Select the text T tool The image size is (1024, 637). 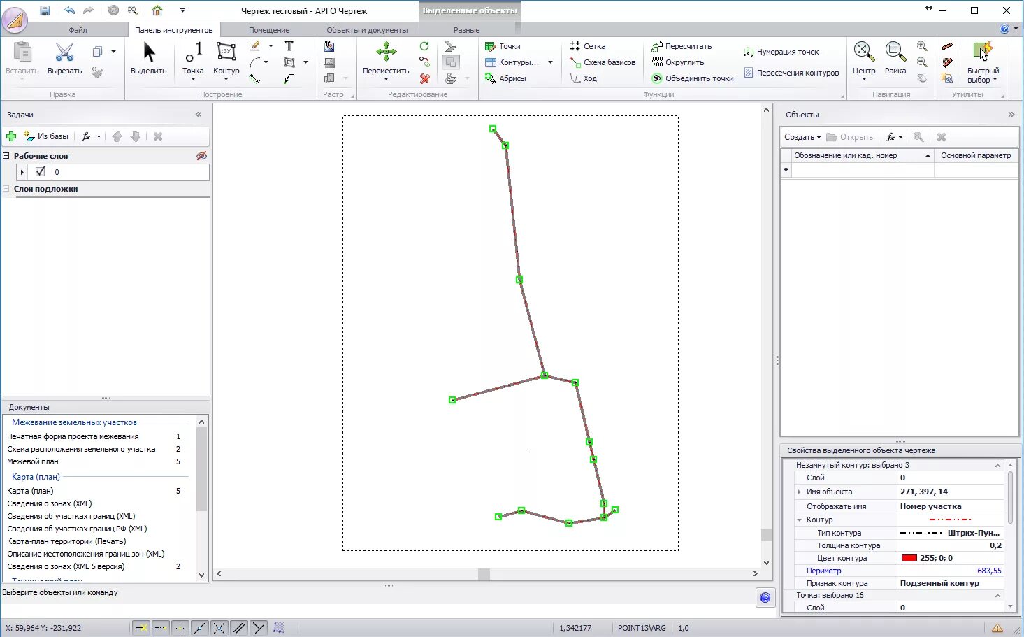pyautogui.click(x=289, y=46)
